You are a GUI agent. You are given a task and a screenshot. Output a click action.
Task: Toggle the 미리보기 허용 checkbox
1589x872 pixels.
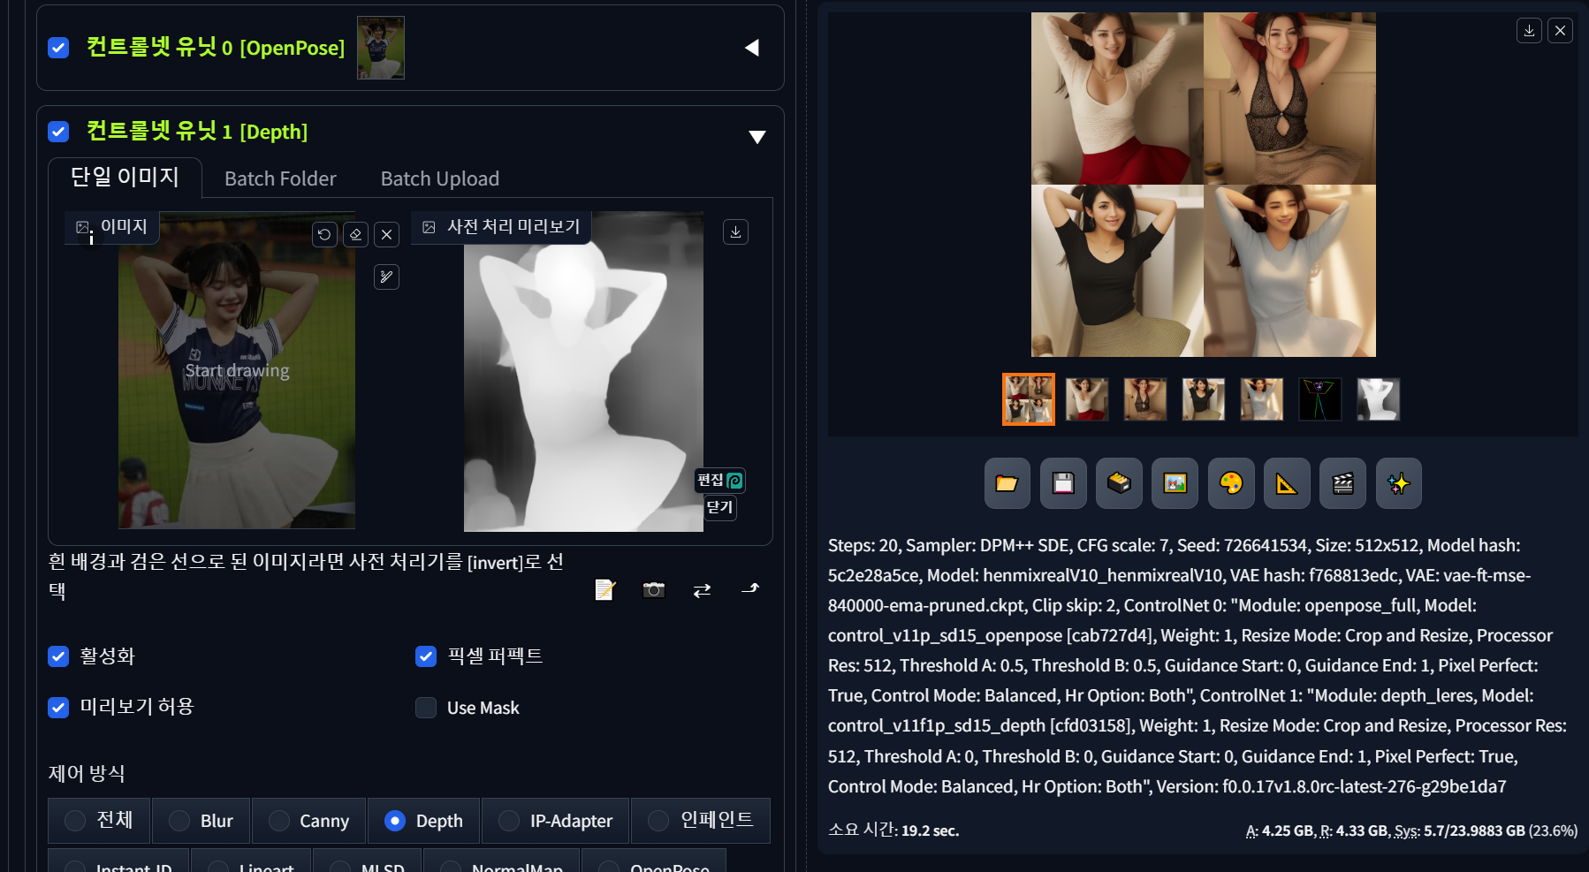click(58, 708)
